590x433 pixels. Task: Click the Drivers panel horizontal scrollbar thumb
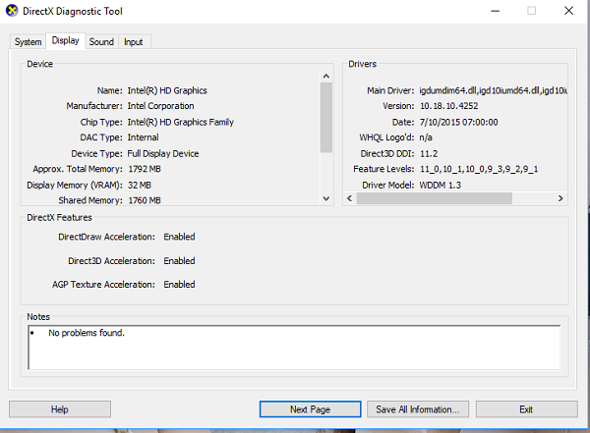click(435, 198)
